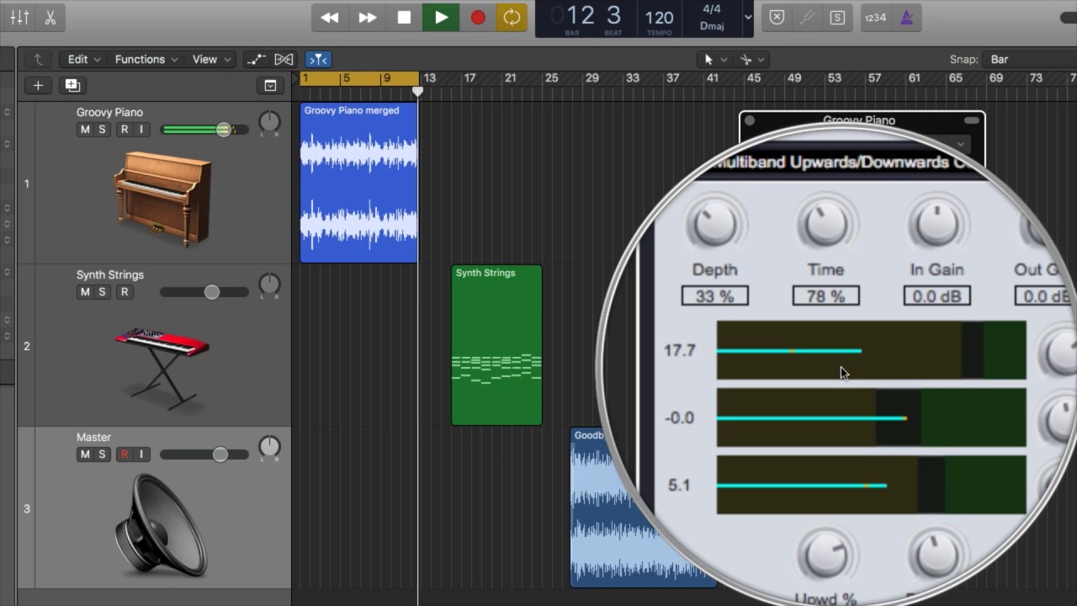The width and height of the screenshot is (1077, 606).
Task: Toggle the purple Metronome button
Action: [906, 18]
